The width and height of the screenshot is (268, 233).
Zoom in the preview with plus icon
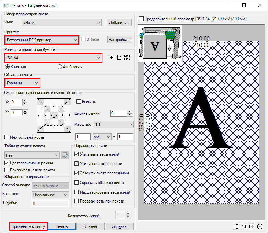pos(252,226)
